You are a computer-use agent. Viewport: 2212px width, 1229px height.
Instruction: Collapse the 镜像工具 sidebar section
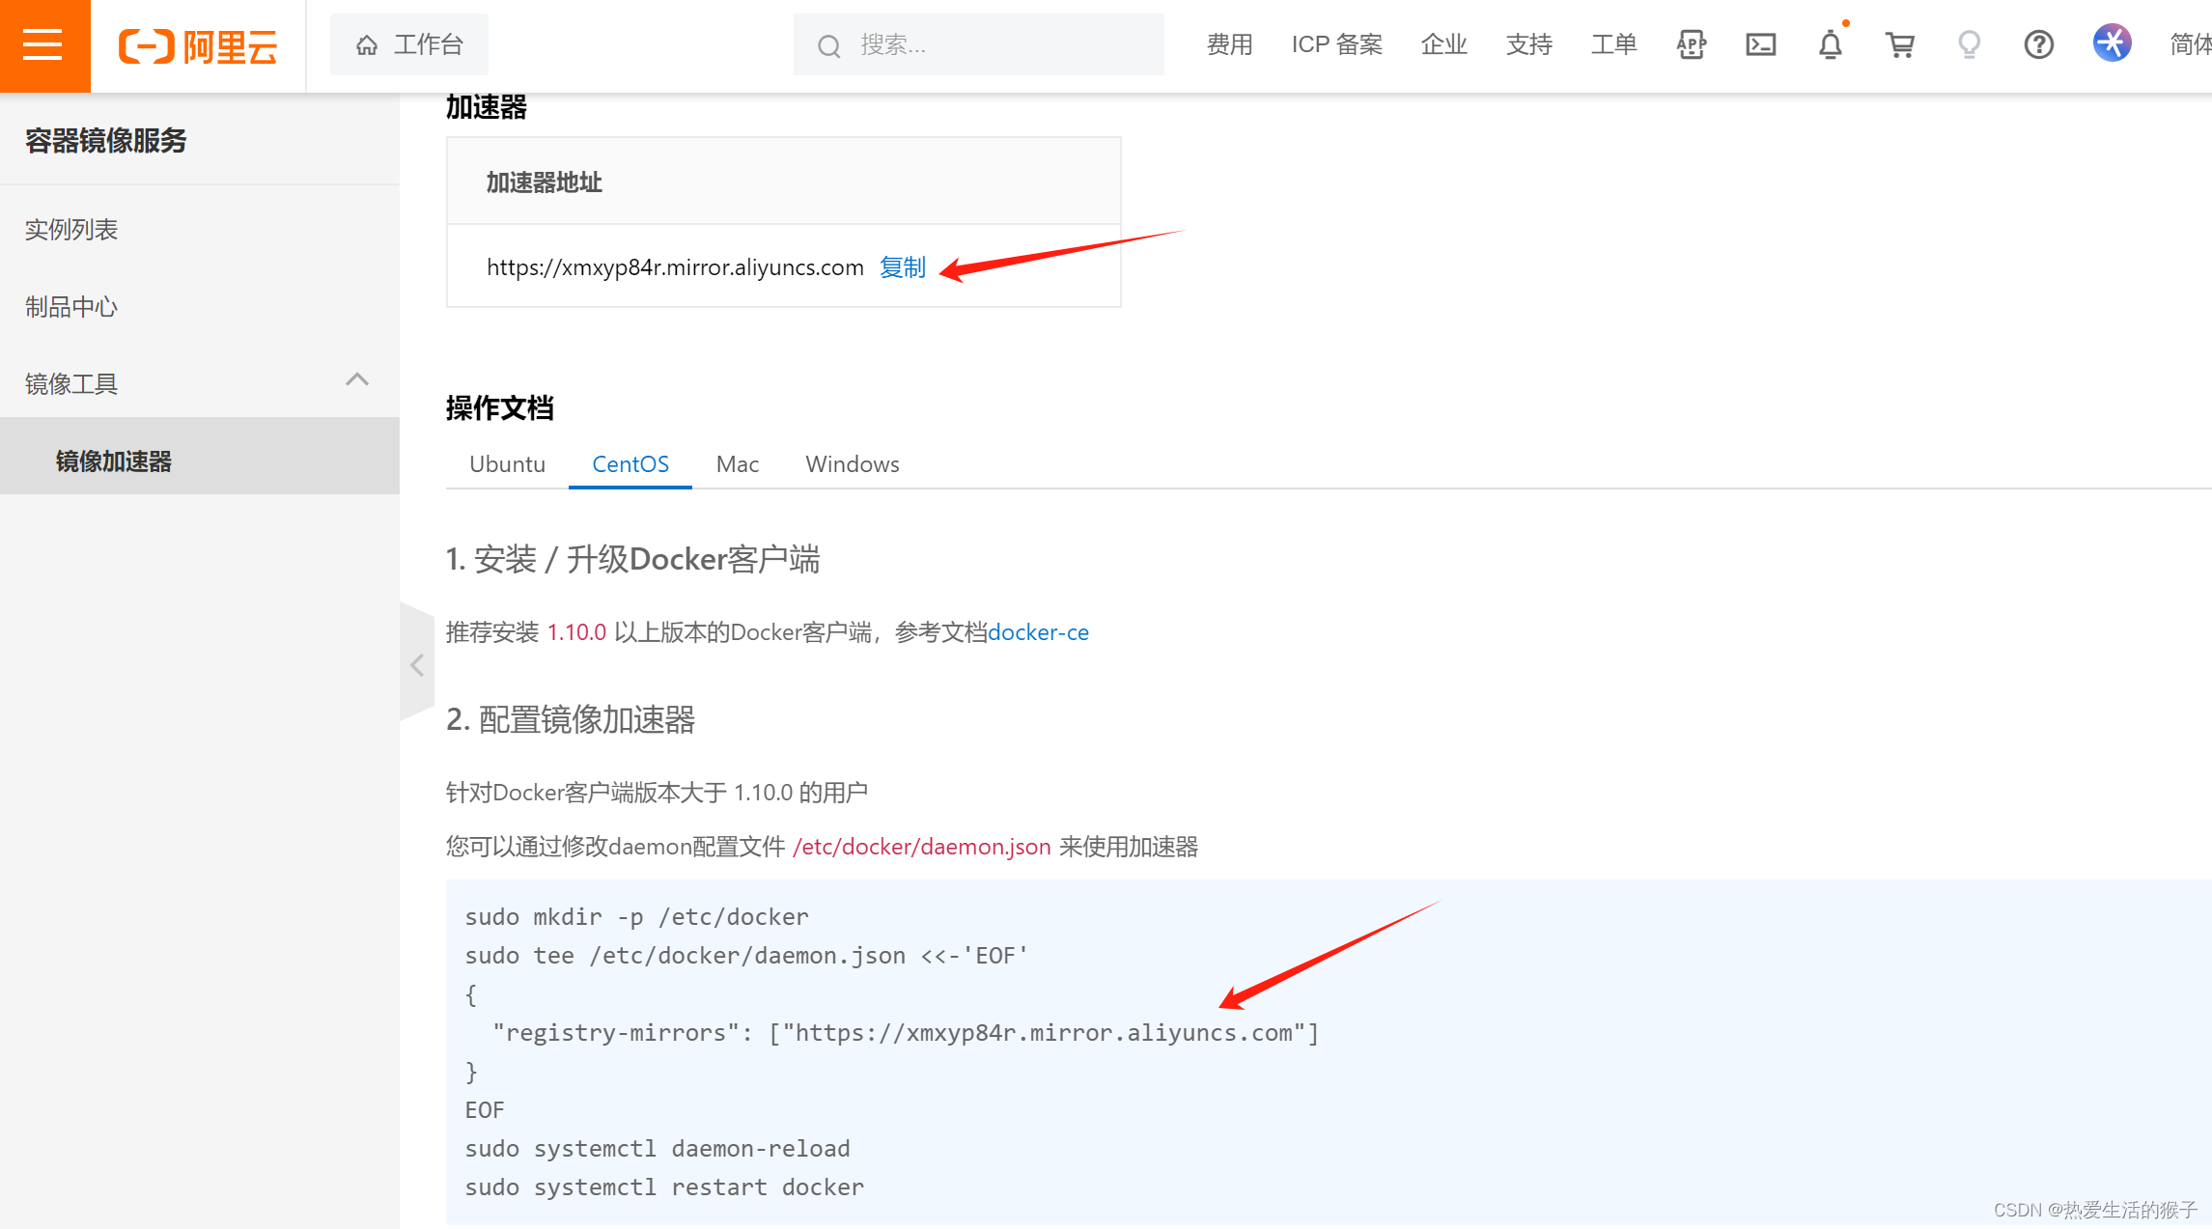357,380
